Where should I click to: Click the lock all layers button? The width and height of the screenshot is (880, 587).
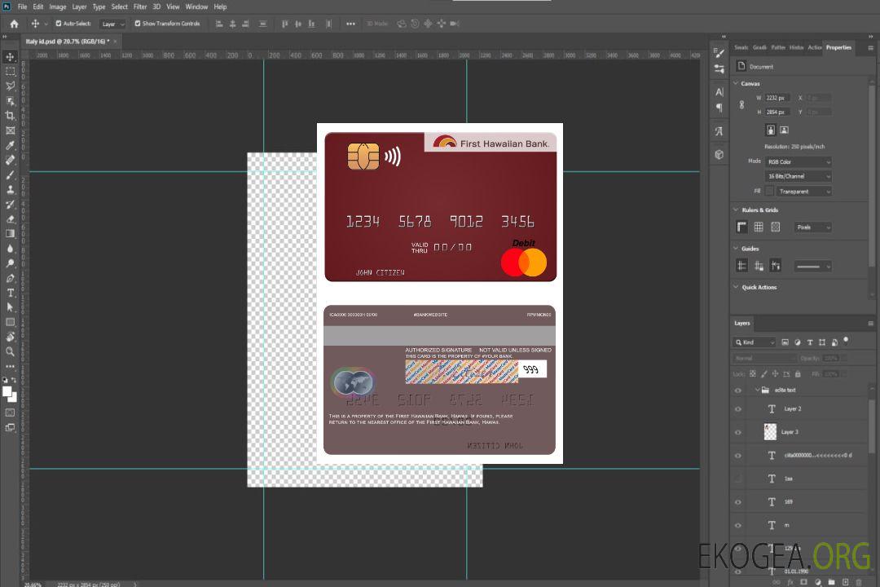[x=798, y=374]
